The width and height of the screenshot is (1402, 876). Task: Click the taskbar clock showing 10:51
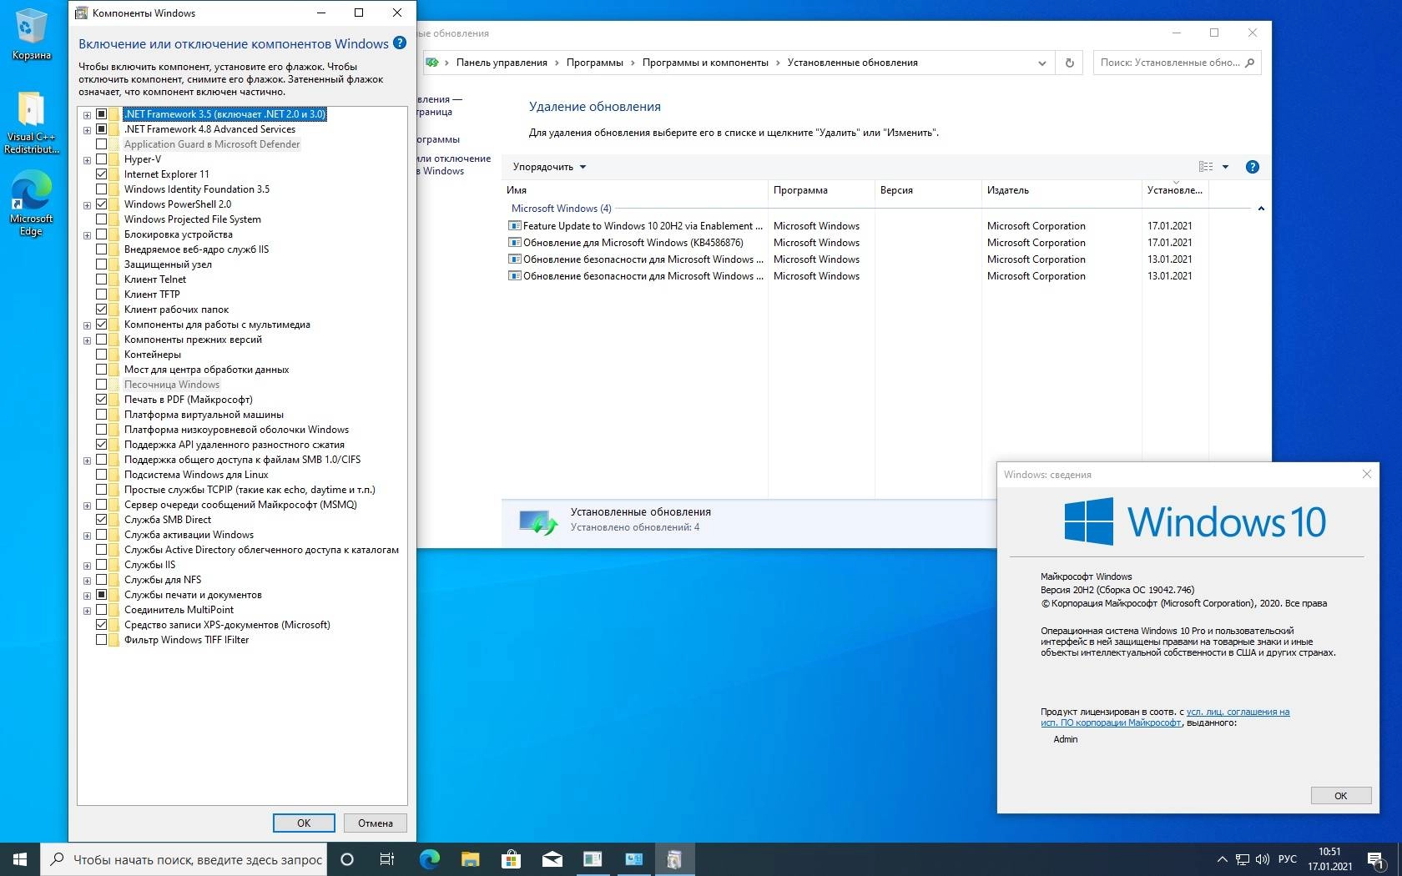coord(1329,859)
